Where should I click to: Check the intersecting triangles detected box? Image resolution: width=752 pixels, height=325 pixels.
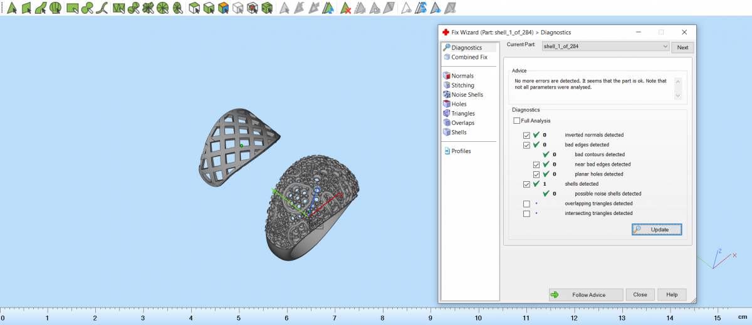526,214
